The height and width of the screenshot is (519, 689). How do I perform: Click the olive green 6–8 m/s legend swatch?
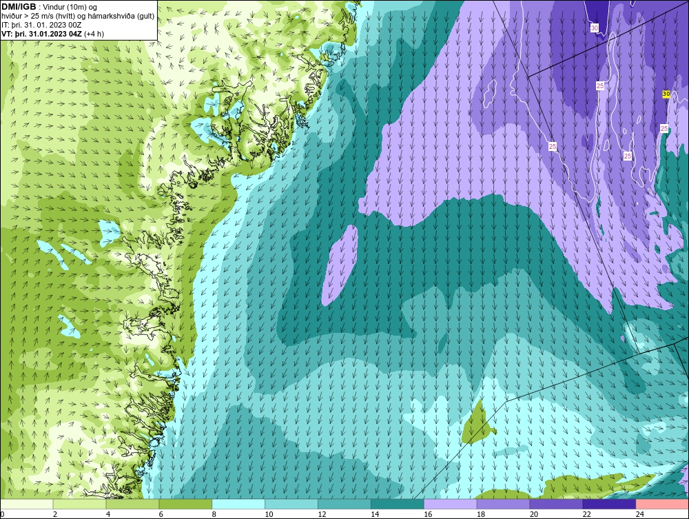(x=185, y=504)
